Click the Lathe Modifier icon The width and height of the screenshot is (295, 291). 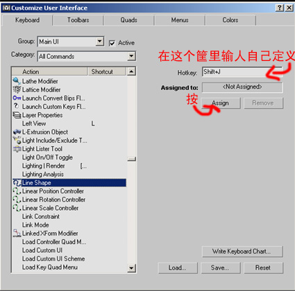[x=17, y=81]
